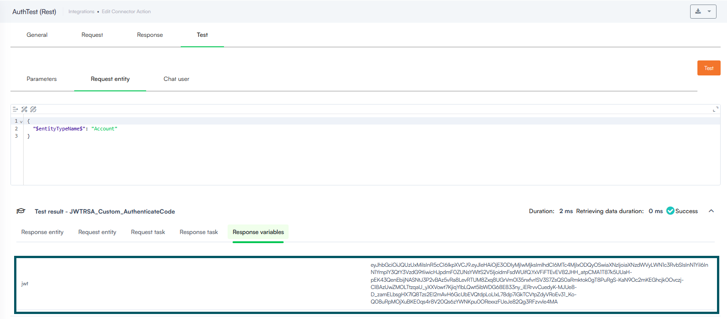Click the word wrap icon in editor toolbar
The width and height of the screenshot is (727, 319).
point(15,110)
